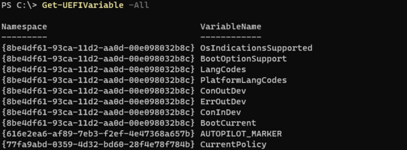Select the AUTOPILOT_MARKER variable name
Viewport: 407px width, 150px height.
241,134
